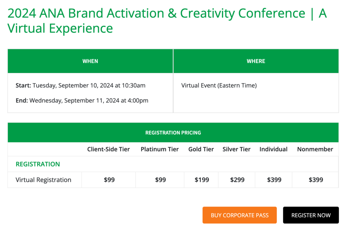344x229 pixels.
Task: Click the $199 Gold Tier price
Action: click(201, 180)
